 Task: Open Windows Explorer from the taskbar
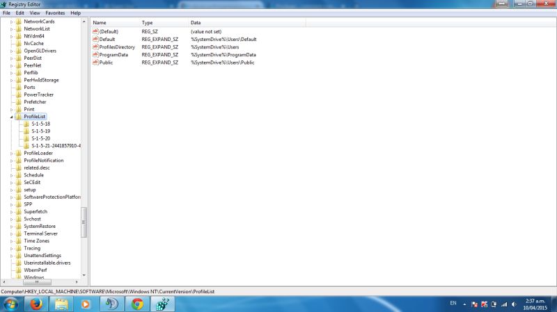[61, 304]
